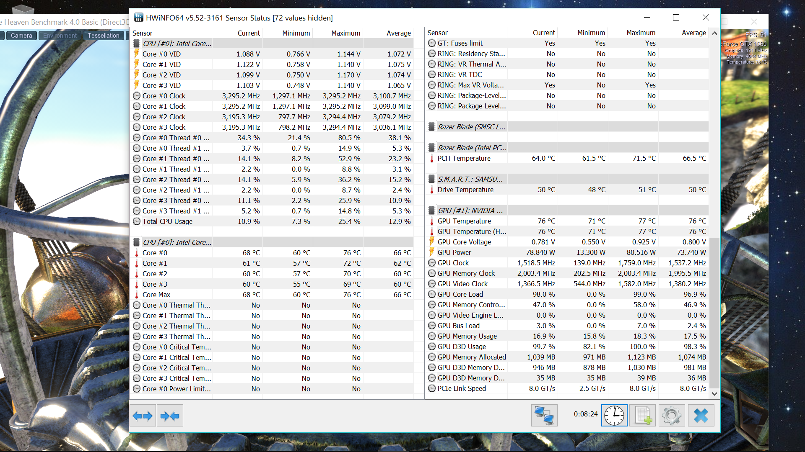This screenshot has width=805, height=452.
Task: Select the RING: VR TDC row
Action: point(567,74)
